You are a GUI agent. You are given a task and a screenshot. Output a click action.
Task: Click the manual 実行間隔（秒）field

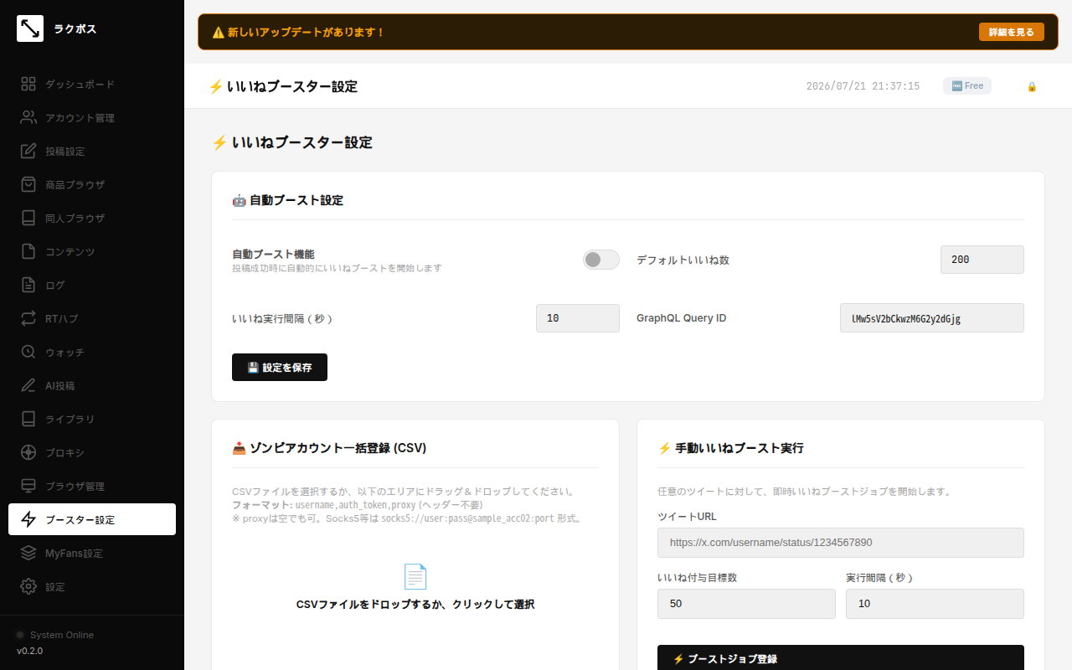pos(935,604)
